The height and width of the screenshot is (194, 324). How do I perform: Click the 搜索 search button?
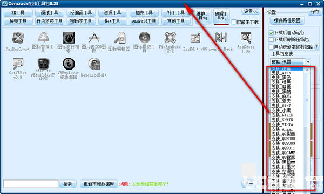[68, 184]
